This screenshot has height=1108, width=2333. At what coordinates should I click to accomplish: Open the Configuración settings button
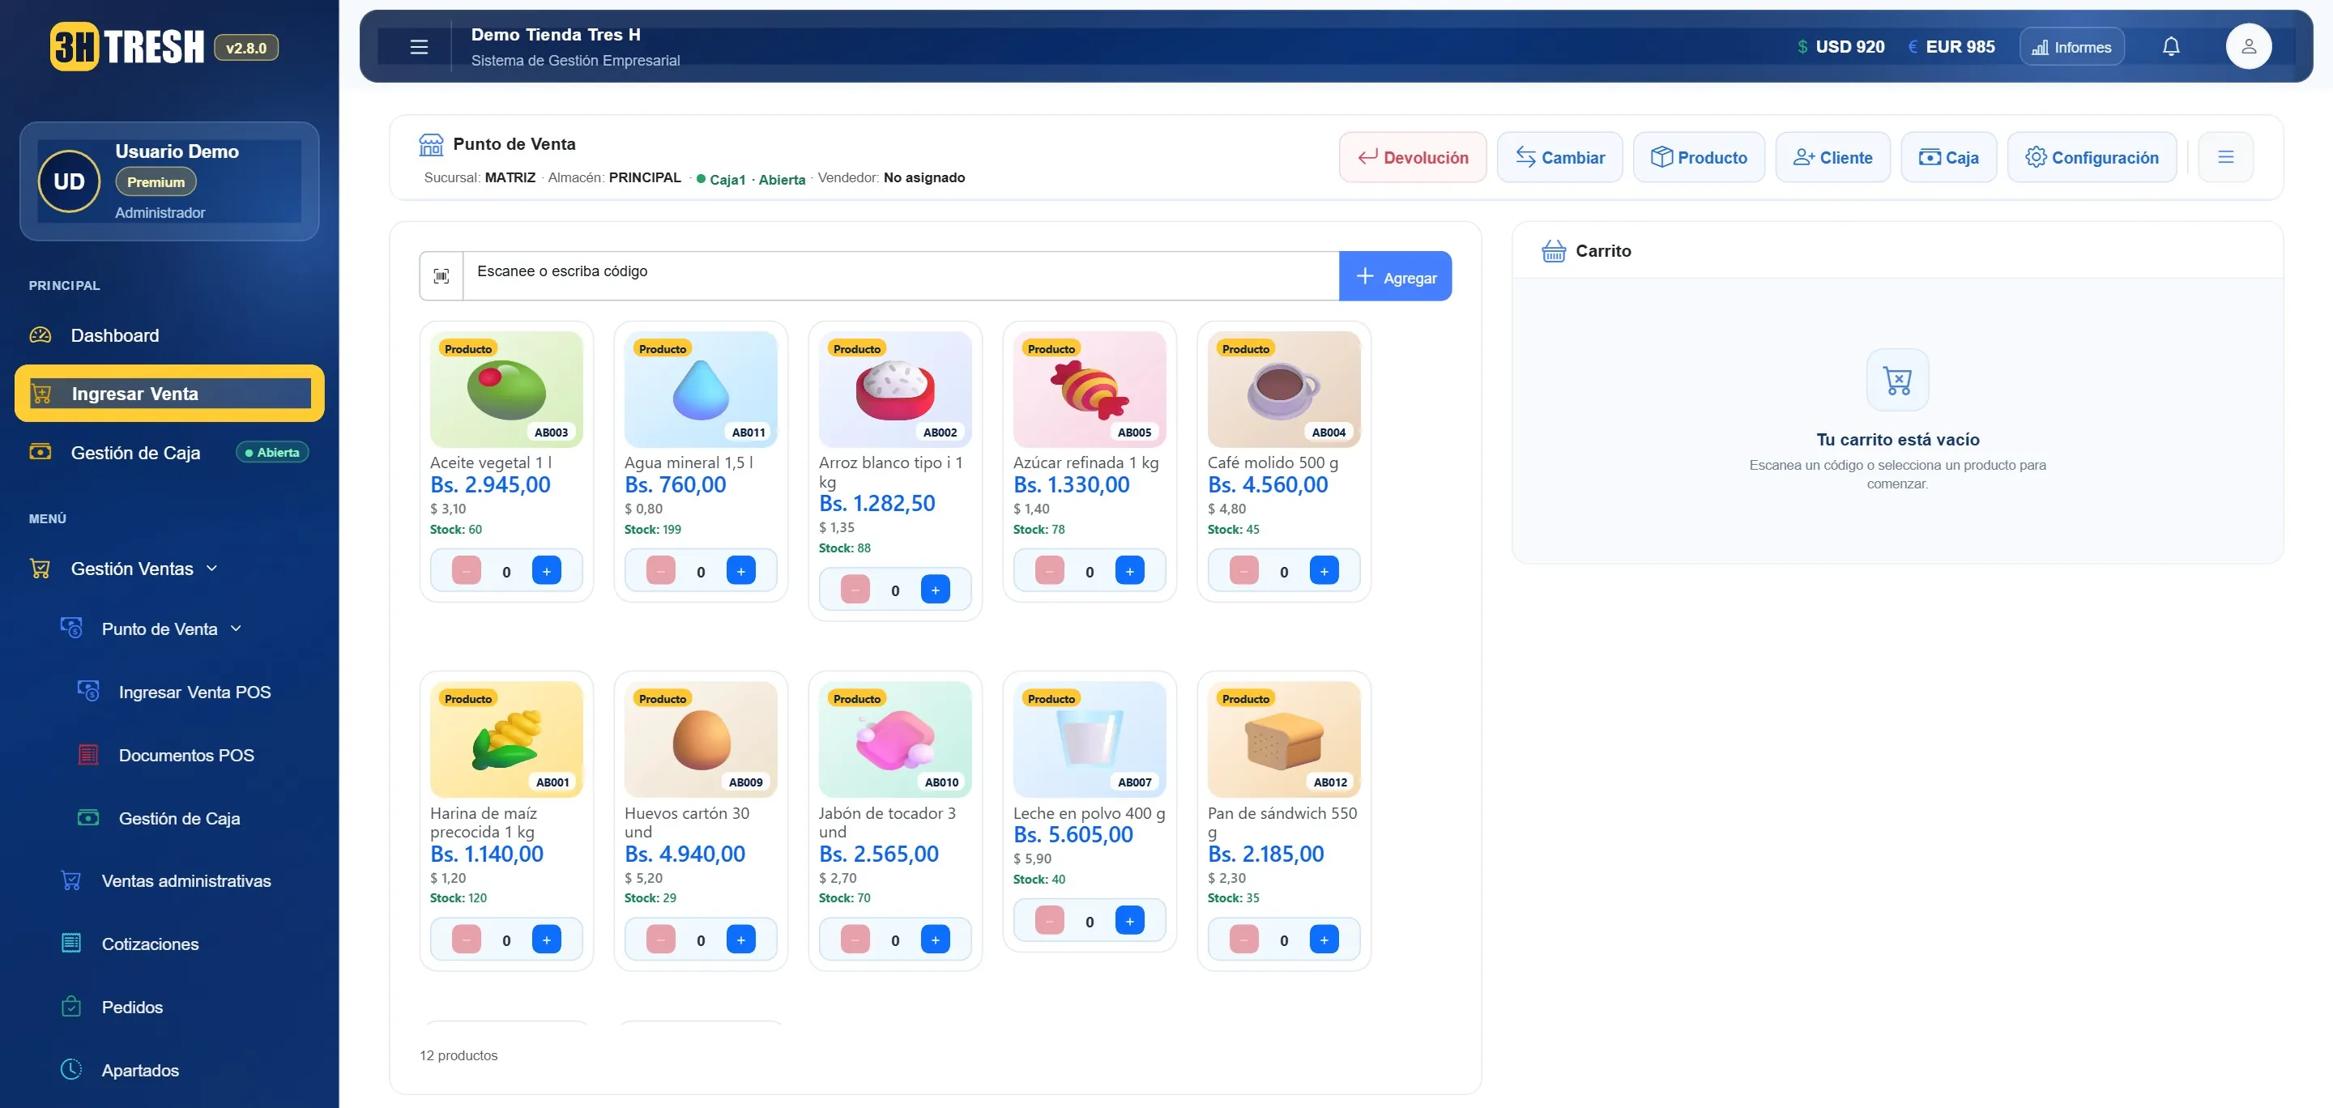[2091, 157]
